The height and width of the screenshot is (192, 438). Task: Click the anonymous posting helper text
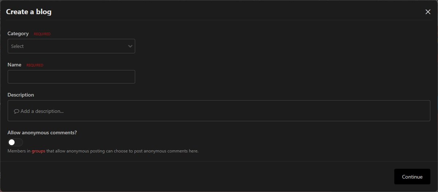click(122, 151)
